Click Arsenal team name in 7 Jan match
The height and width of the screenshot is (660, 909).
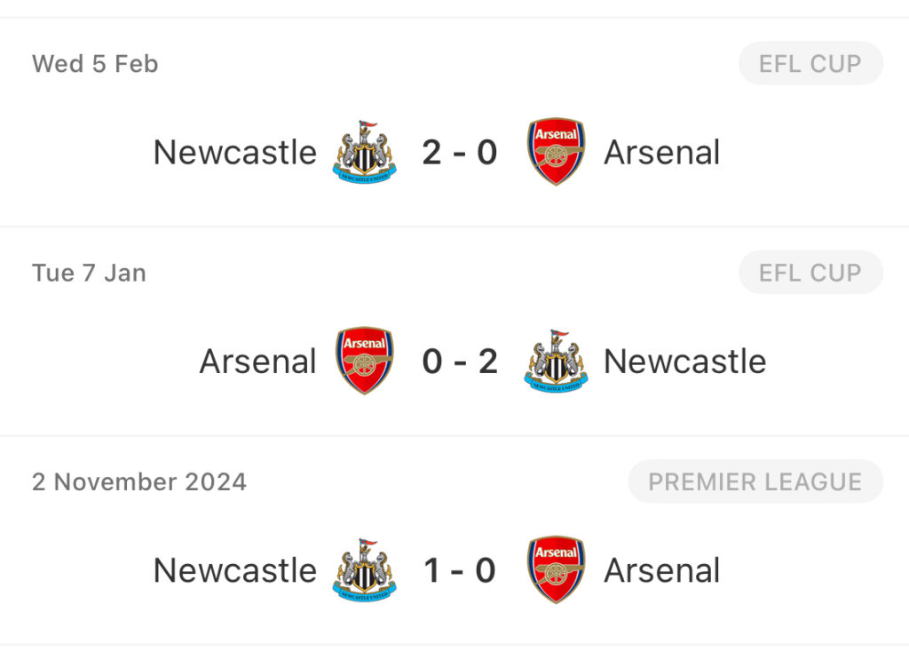[258, 362]
